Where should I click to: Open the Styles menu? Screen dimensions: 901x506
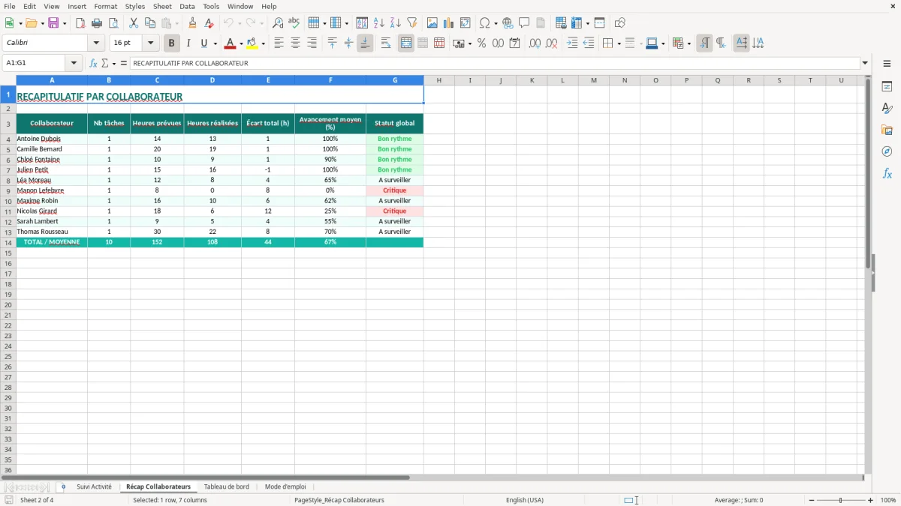click(135, 6)
